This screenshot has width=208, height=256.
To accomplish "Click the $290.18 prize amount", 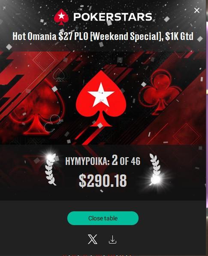I will pos(102,181).
